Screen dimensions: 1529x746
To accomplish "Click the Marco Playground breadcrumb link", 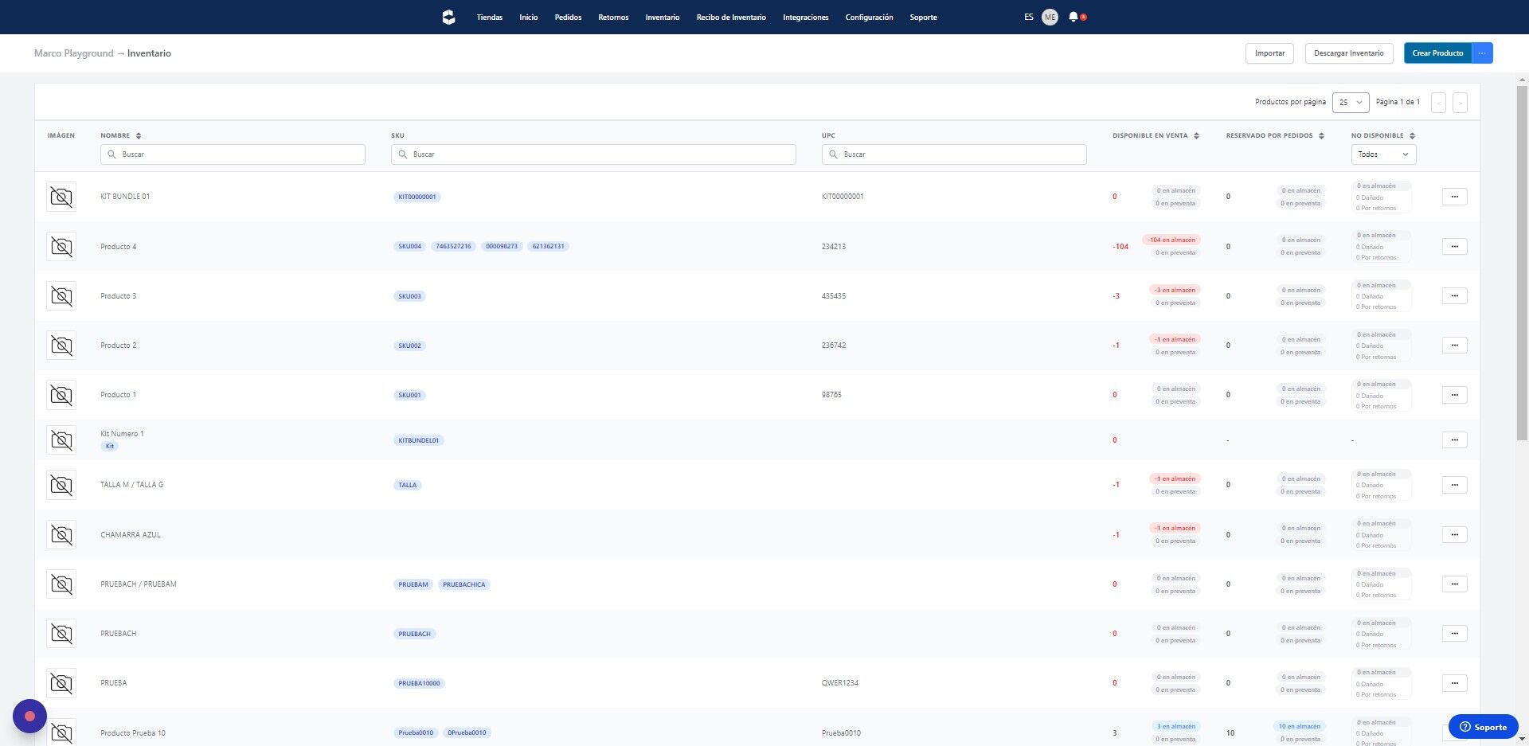I will [x=74, y=53].
